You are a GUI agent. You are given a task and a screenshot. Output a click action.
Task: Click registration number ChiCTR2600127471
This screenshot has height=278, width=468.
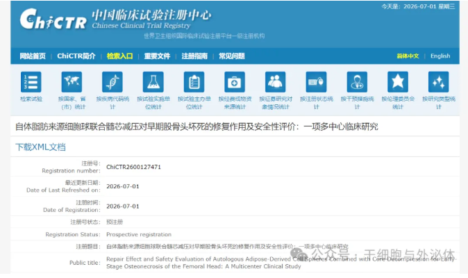point(133,167)
